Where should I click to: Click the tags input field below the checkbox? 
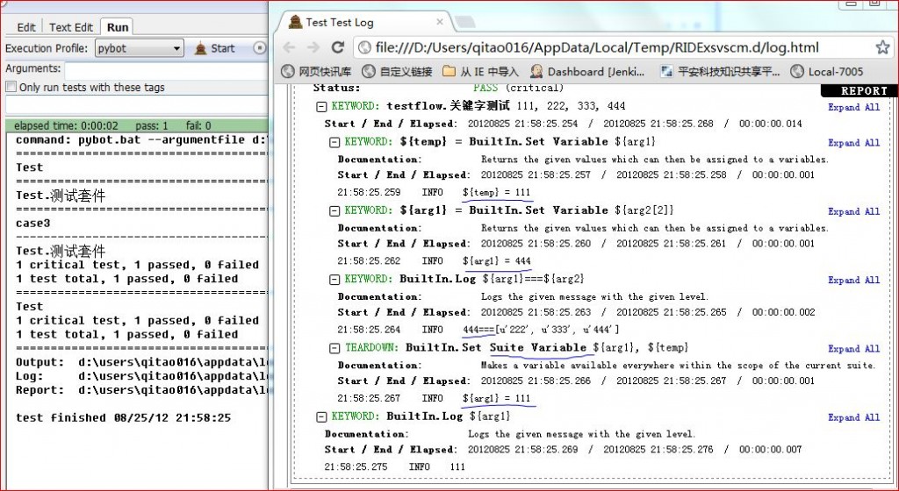click(x=136, y=105)
